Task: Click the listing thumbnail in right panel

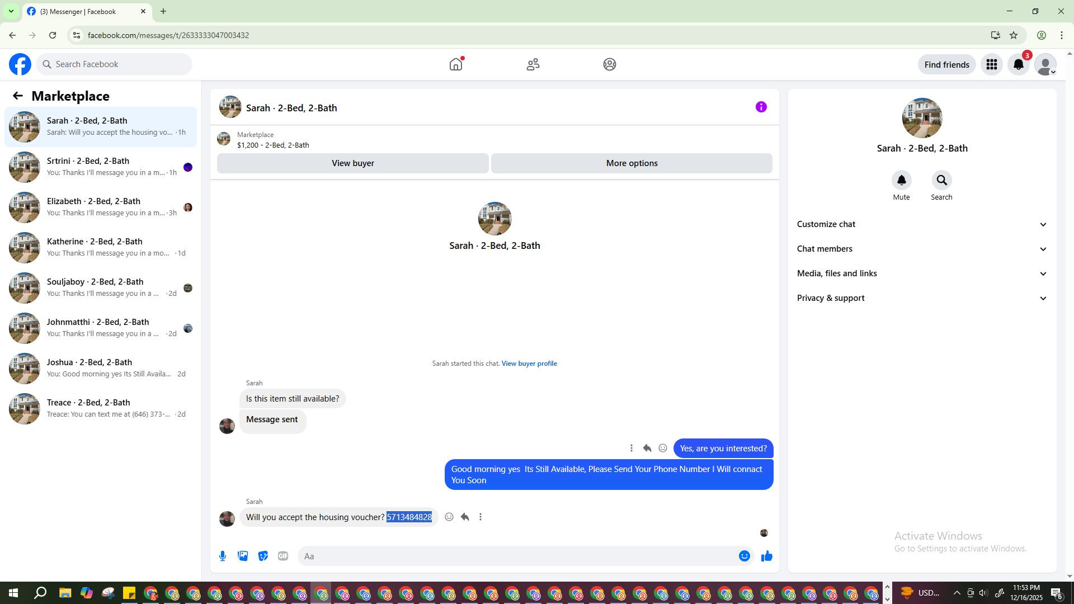Action: point(922,118)
